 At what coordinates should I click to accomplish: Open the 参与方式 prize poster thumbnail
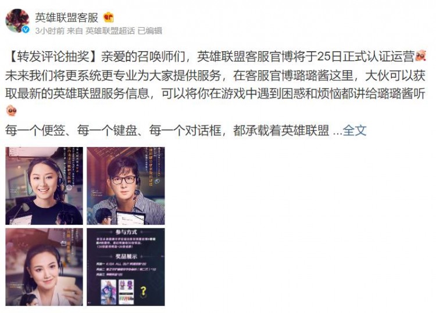(x=126, y=267)
